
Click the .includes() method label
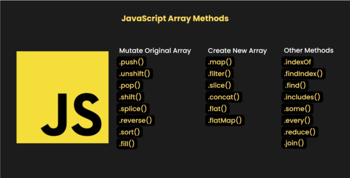302,97
